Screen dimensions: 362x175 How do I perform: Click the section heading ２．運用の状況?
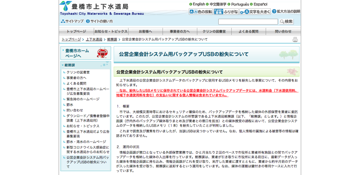pos(128,147)
